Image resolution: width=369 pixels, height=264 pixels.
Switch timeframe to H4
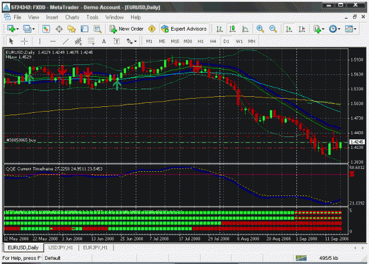pos(213,41)
